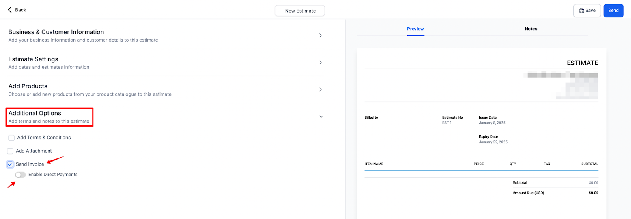
Task: Click the Additional Options heading
Action: click(35, 113)
